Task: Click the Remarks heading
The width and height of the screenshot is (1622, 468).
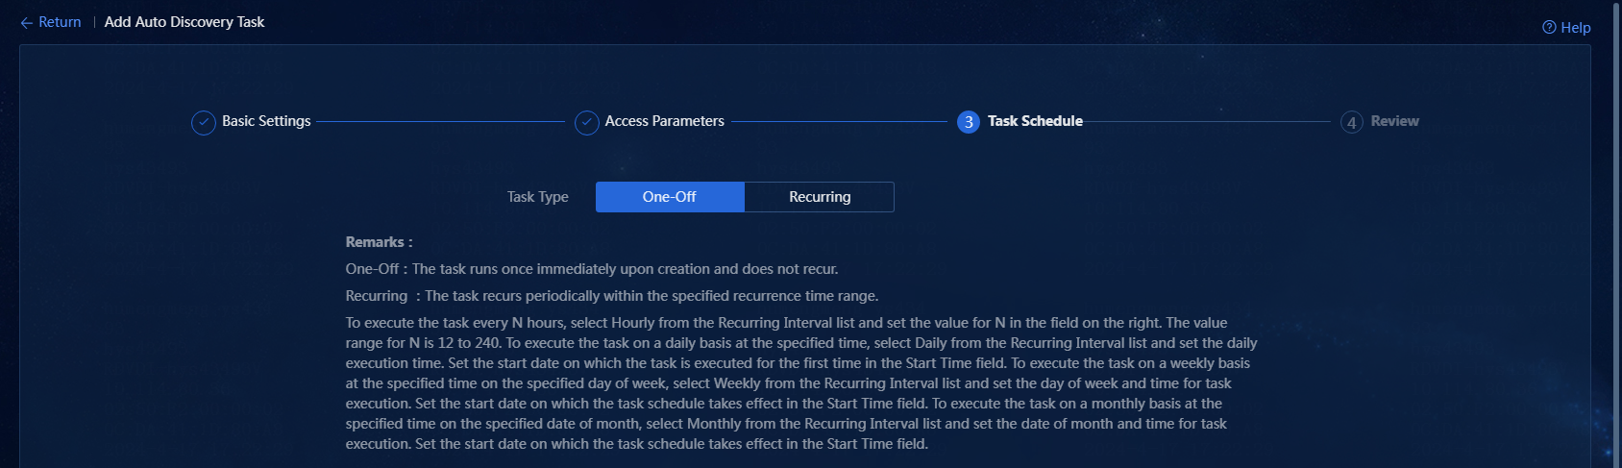Action: [x=379, y=242]
